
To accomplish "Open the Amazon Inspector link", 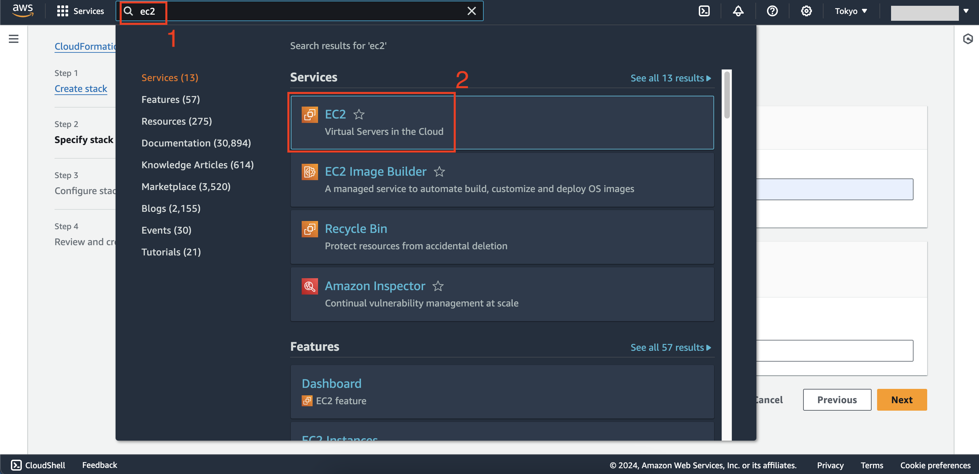I will tap(375, 286).
